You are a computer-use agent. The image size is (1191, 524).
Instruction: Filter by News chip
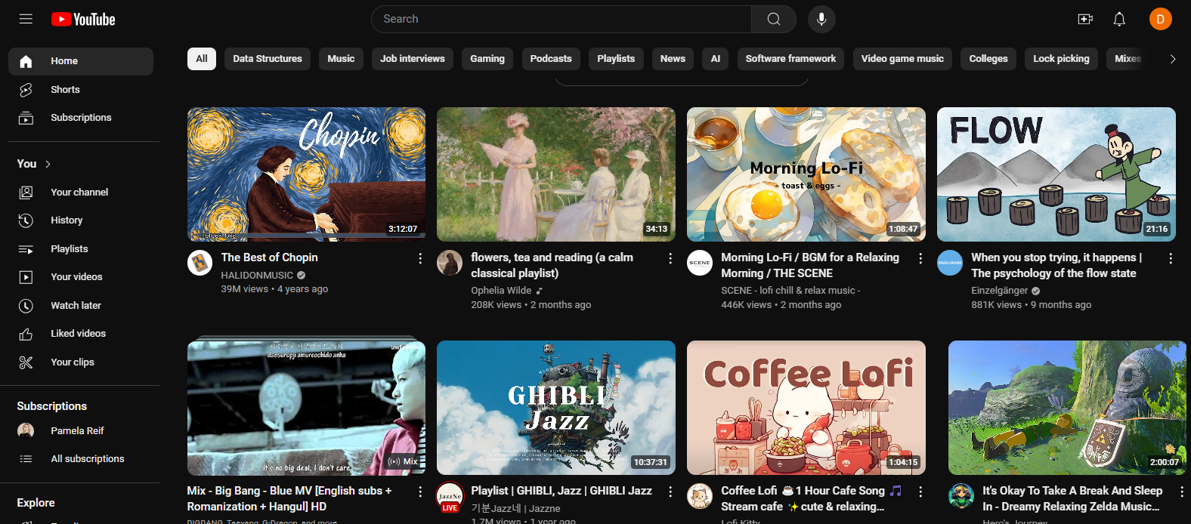coord(673,59)
